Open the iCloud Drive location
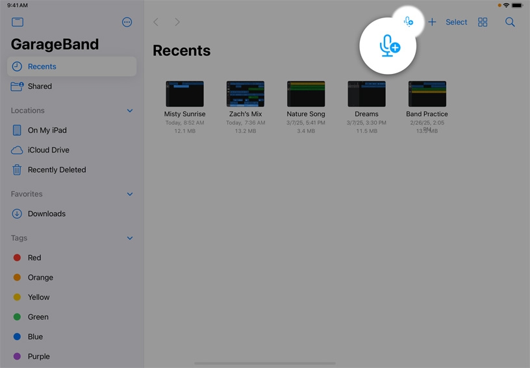Image resolution: width=530 pixels, height=368 pixels. pos(48,150)
